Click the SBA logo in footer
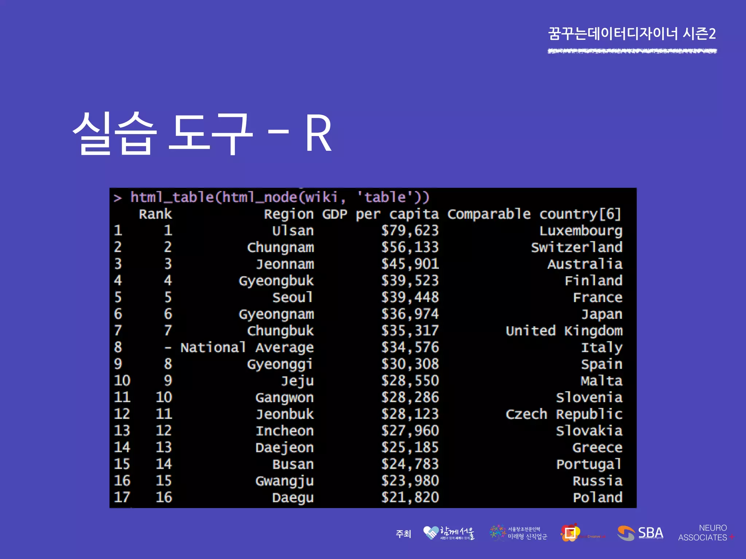 tap(640, 533)
